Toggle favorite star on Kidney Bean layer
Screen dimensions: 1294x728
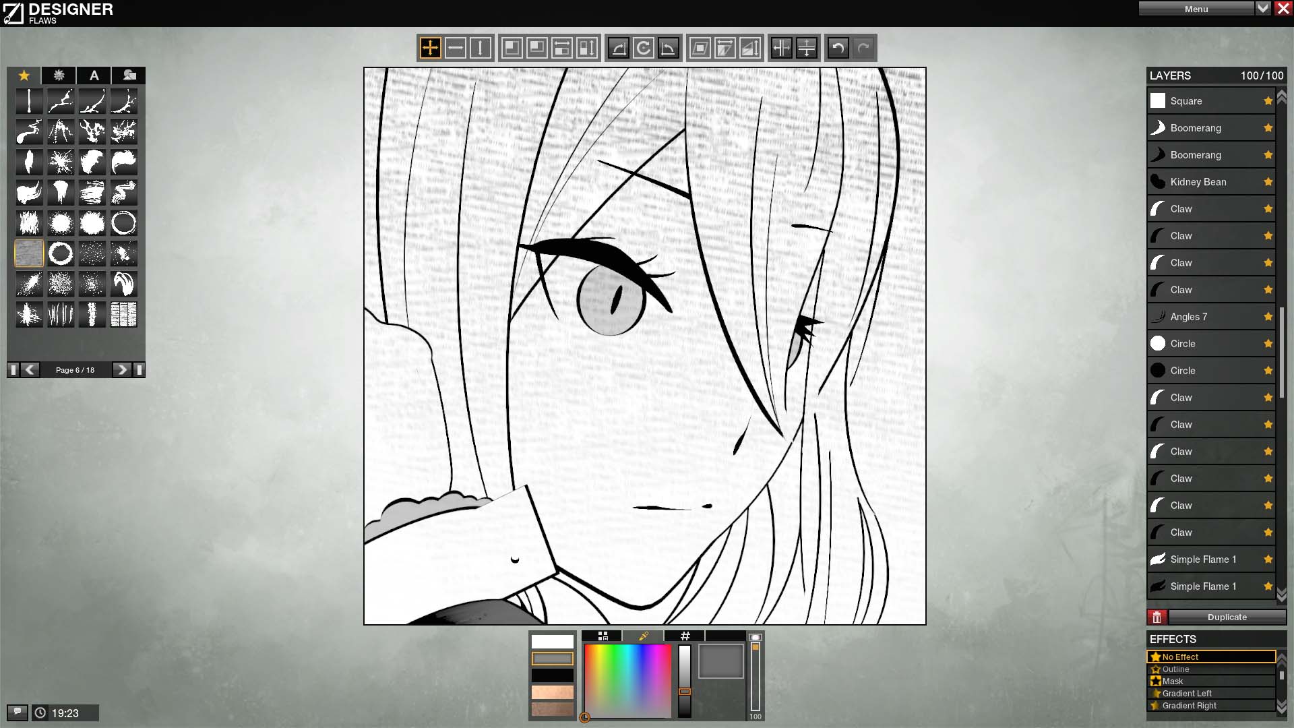pos(1268,181)
